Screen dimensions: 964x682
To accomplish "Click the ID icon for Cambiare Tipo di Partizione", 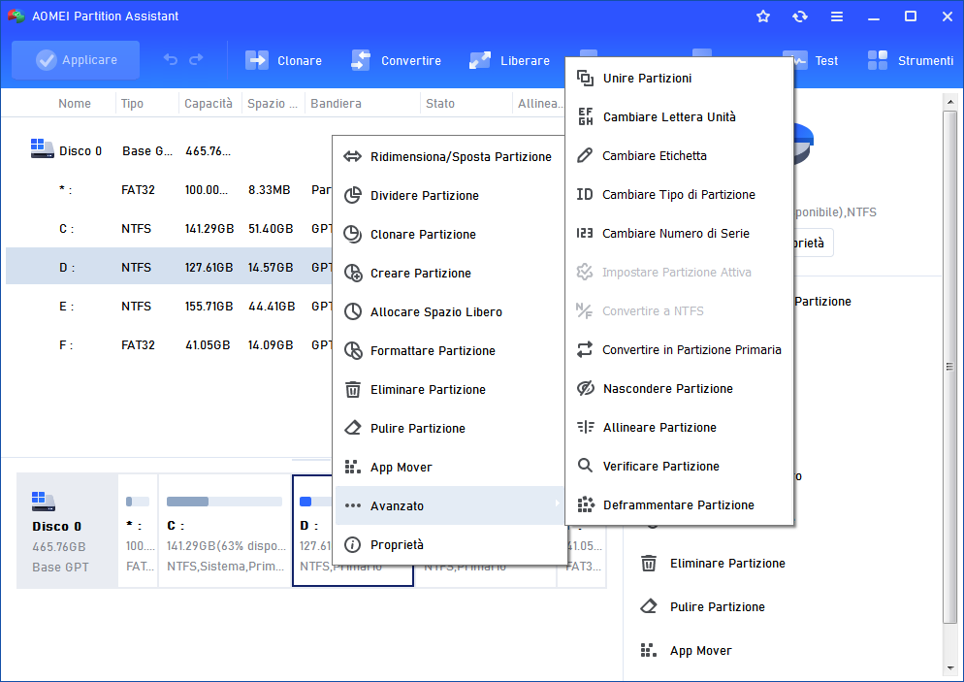I will tap(585, 194).
